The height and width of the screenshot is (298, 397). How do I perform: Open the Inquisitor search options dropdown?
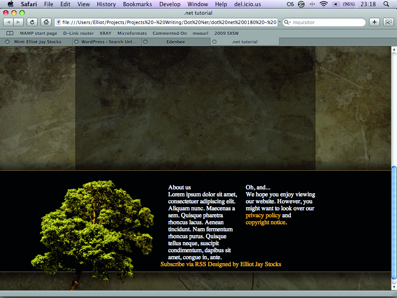(x=287, y=22)
